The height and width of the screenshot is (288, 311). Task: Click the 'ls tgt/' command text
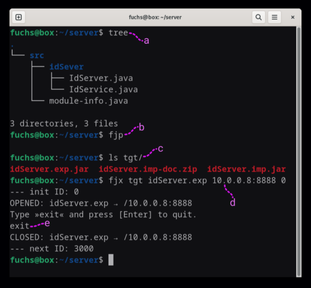pyautogui.click(x=126, y=158)
